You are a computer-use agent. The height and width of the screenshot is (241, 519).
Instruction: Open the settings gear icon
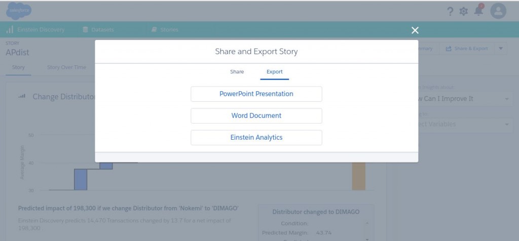point(463,11)
